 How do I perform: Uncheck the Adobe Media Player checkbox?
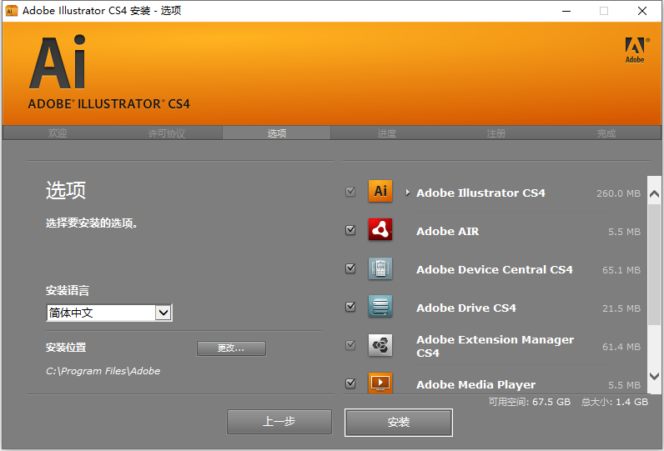coord(350,383)
